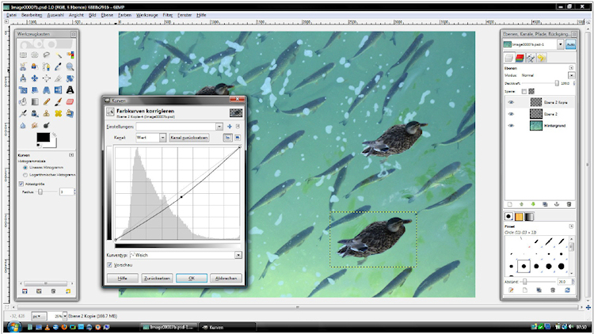Viewport: 594px width, 334px height.
Task: Open the Windows Start menu
Action: pyautogui.click(x=12, y=326)
